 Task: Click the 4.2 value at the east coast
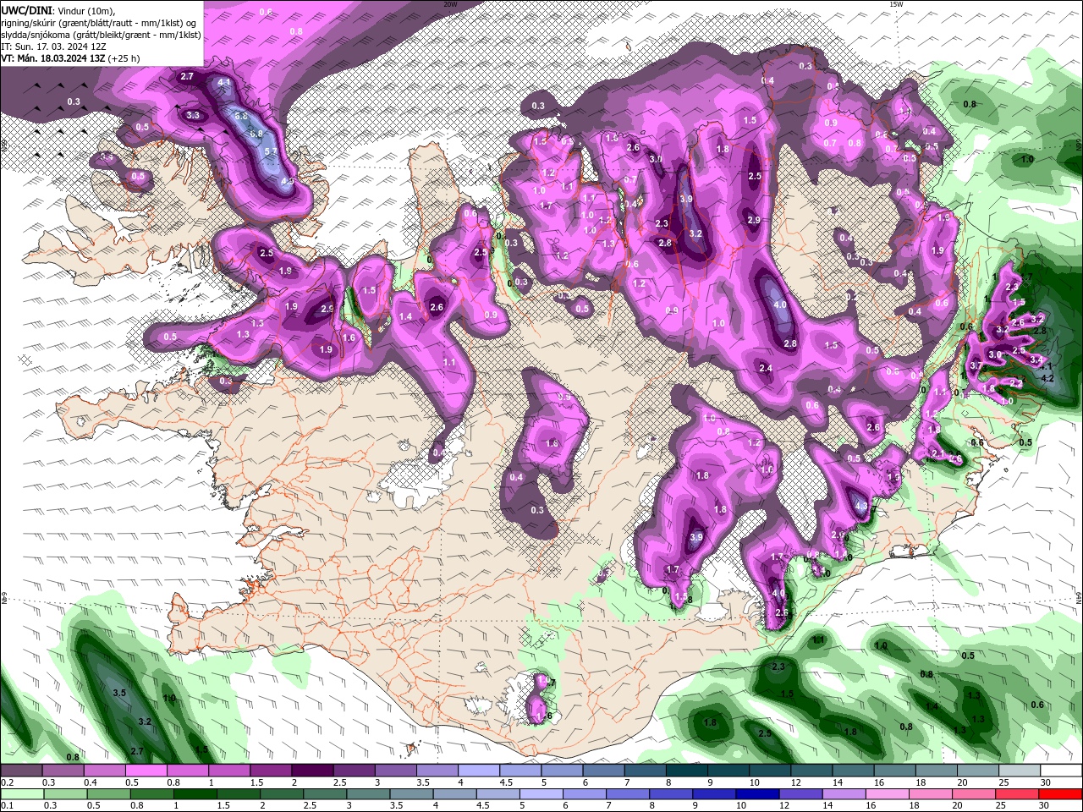[x=1047, y=378]
